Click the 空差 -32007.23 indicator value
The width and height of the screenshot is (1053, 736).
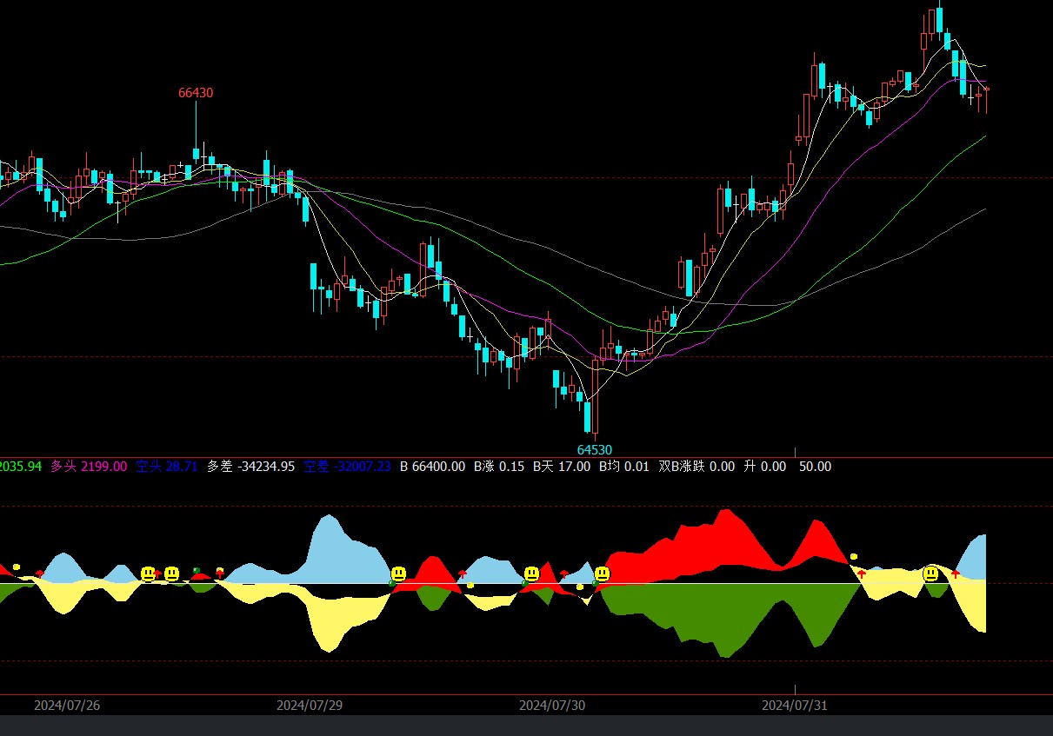coord(347,467)
